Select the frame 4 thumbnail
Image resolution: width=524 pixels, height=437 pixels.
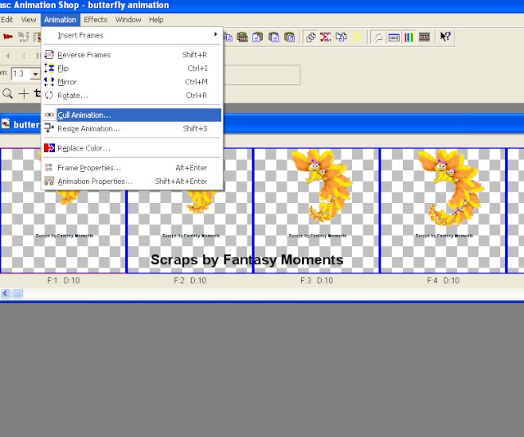pos(443,210)
